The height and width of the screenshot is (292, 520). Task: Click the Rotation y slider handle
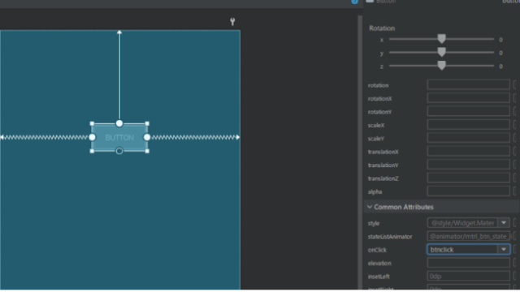pos(441,52)
